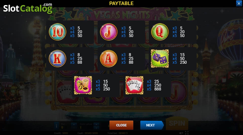Click the dimmed SPIN button
Viewport: 243px width, 135px height.
click(177, 123)
